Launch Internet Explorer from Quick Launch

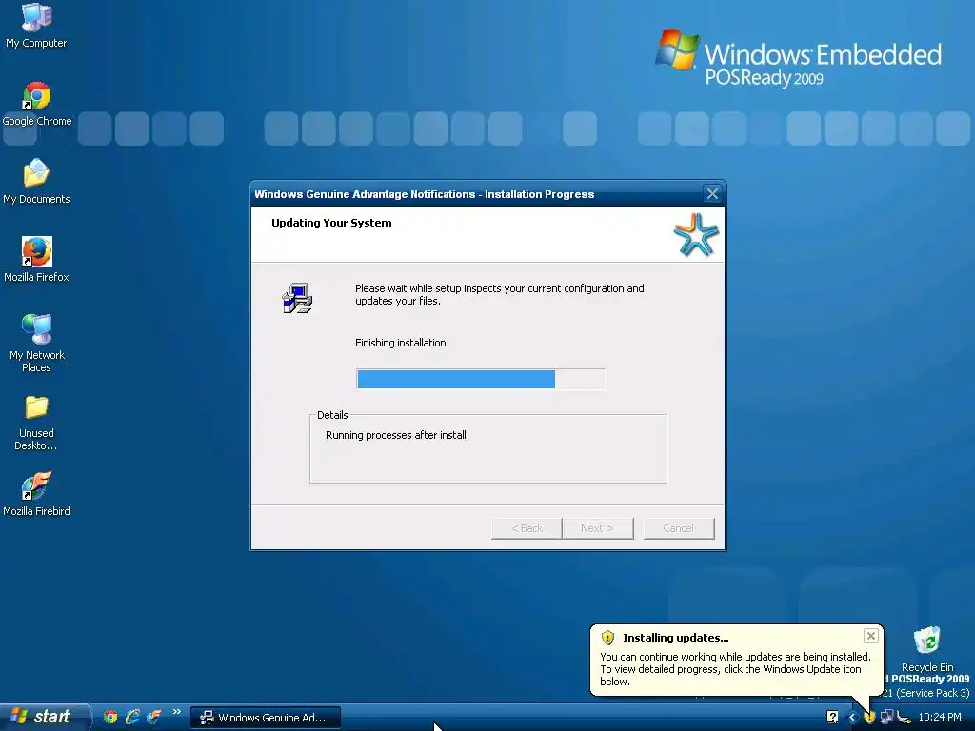tap(131, 717)
